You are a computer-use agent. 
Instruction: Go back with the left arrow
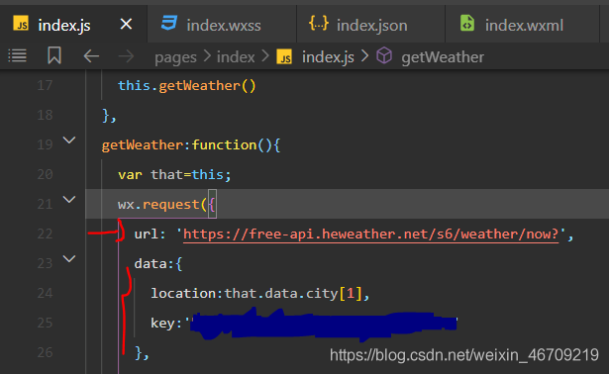[x=91, y=56]
